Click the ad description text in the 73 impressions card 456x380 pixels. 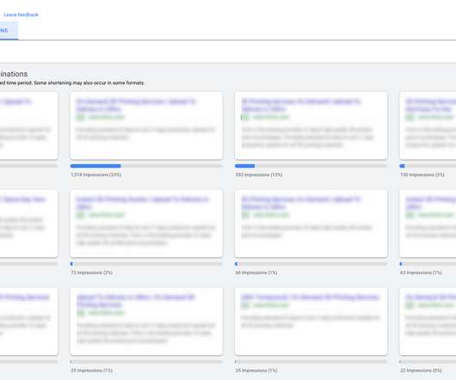click(x=145, y=235)
